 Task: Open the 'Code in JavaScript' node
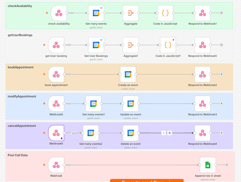[165, 13]
